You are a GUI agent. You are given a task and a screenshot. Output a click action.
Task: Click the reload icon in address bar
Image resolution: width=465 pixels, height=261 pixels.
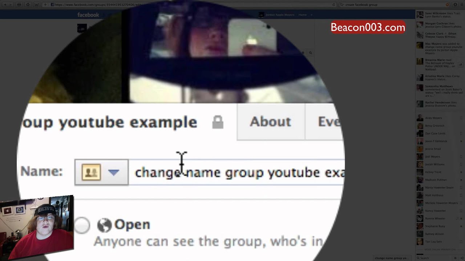point(333,5)
